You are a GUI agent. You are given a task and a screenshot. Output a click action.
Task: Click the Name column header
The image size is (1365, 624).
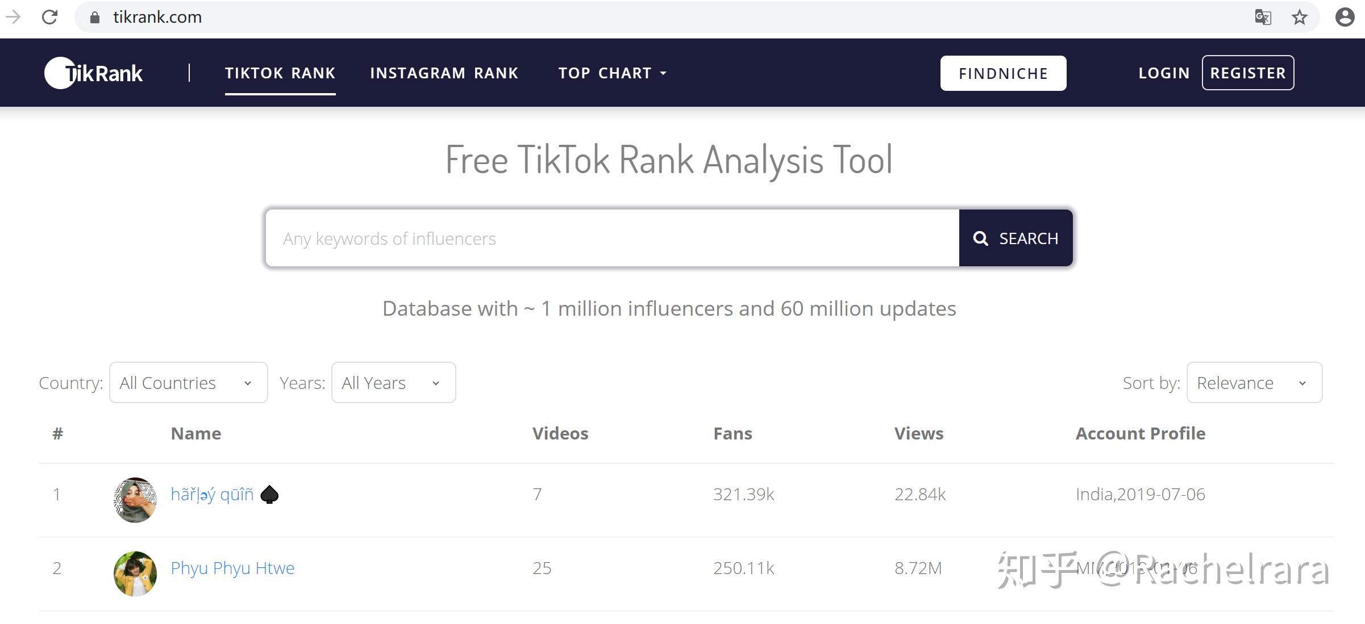[196, 433]
